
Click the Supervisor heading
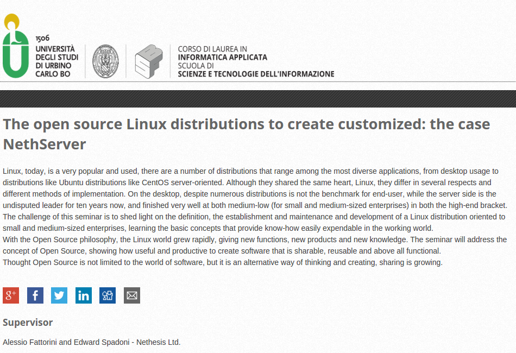[x=28, y=323]
